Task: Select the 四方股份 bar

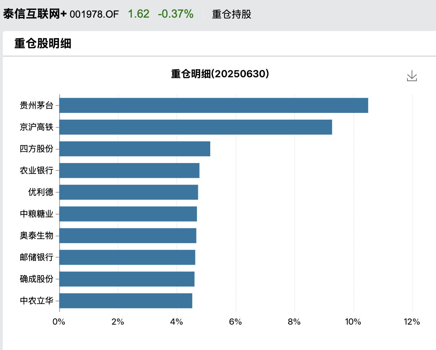Action: [x=135, y=149]
